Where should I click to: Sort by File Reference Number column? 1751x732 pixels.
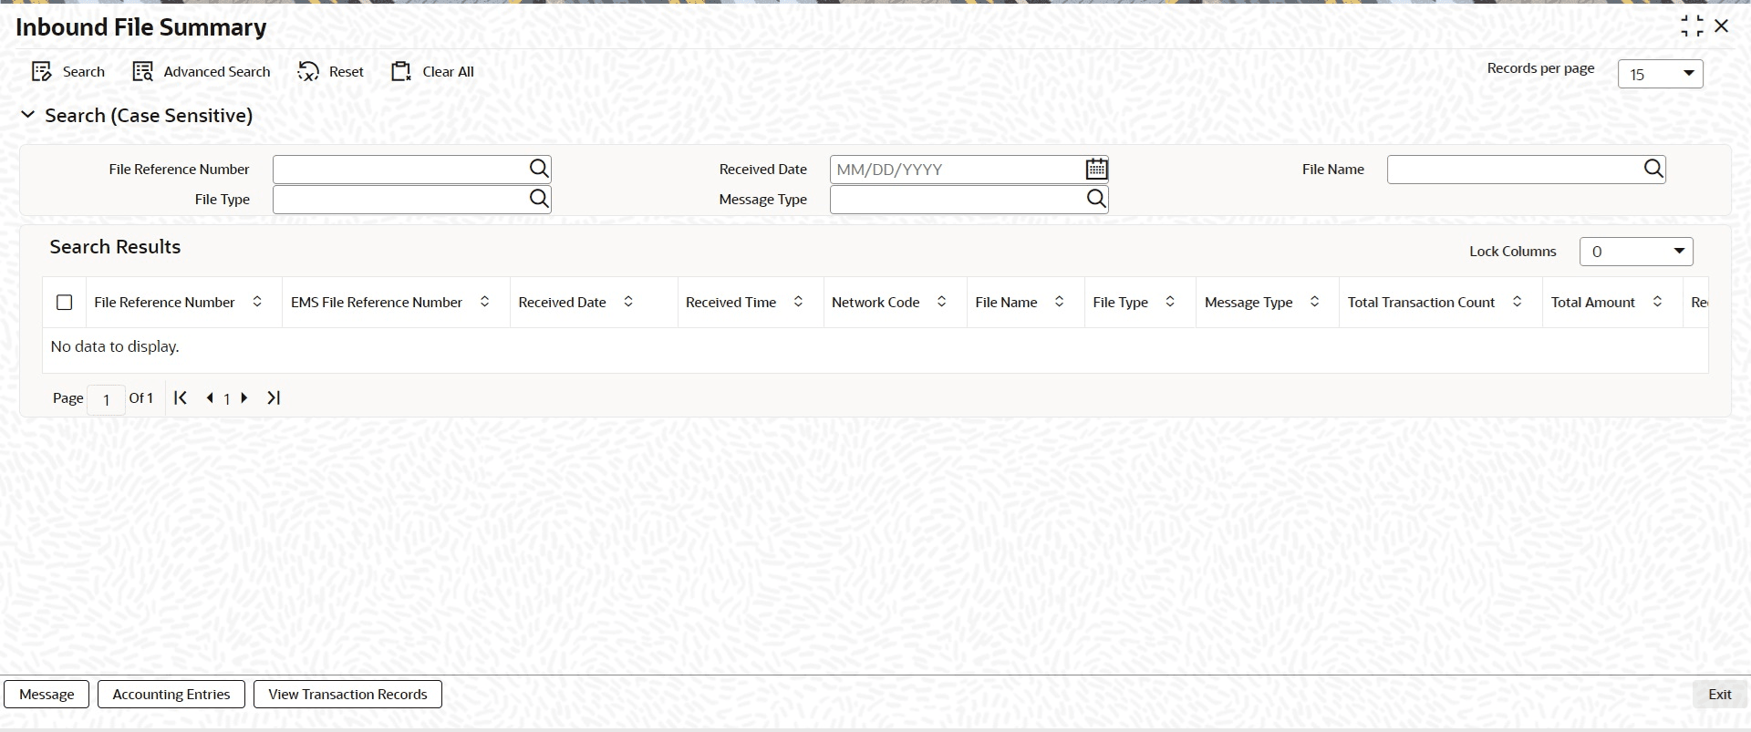pyautogui.click(x=257, y=302)
